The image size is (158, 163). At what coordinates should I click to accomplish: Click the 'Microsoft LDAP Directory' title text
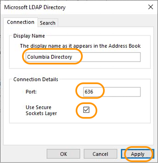tap(35, 7)
